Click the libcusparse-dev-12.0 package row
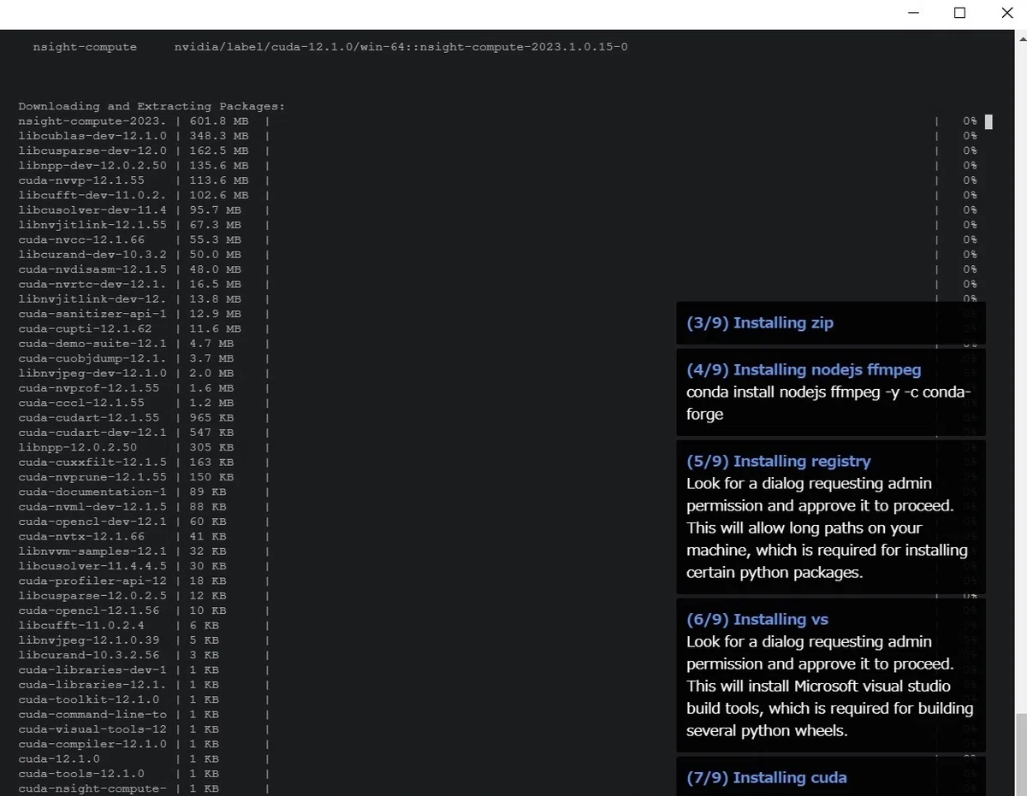The height and width of the screenshot is (796, 1027). 497,150
